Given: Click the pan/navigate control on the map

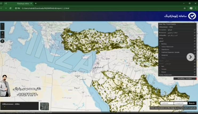Looking at the screenshot, I should coord(2,33).
